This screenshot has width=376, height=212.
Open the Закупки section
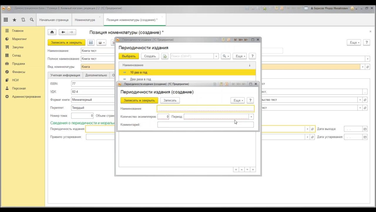click(x=18, y=47)
